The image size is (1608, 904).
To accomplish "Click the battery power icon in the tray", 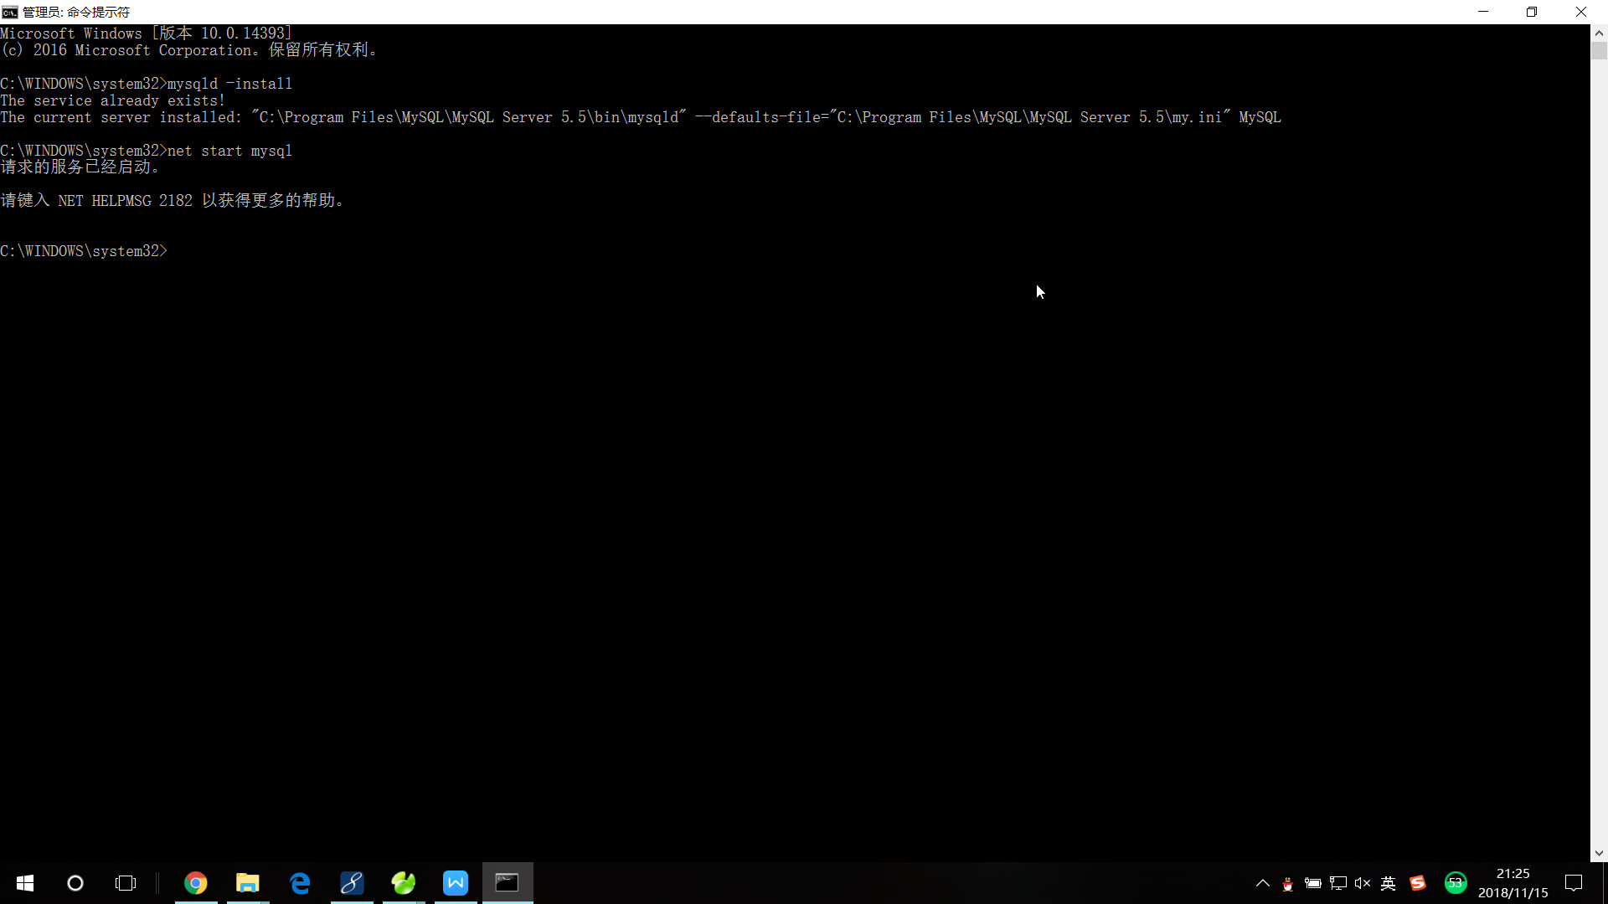I will coord(1313,884).
